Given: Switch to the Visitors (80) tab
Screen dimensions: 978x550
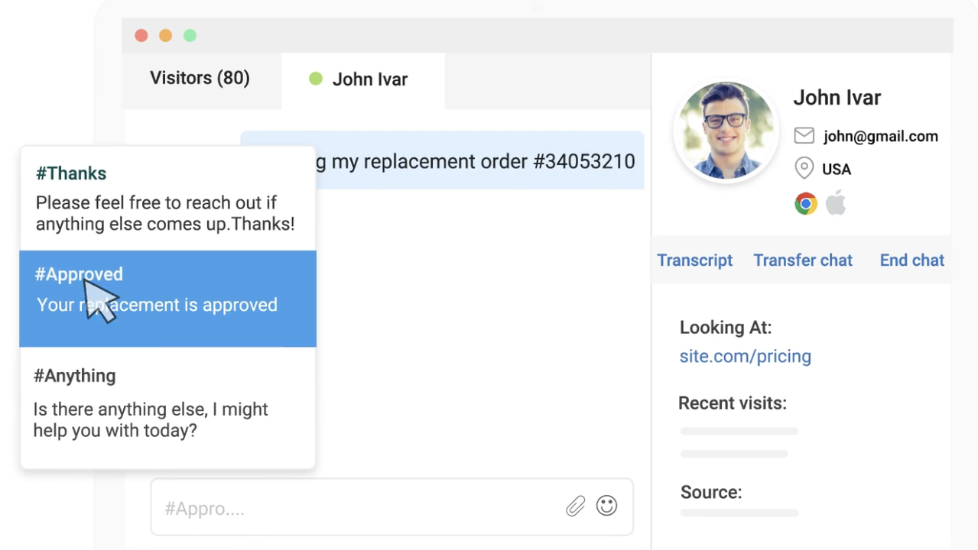Looking at the screenshot, I should click(x=200, y=78).
